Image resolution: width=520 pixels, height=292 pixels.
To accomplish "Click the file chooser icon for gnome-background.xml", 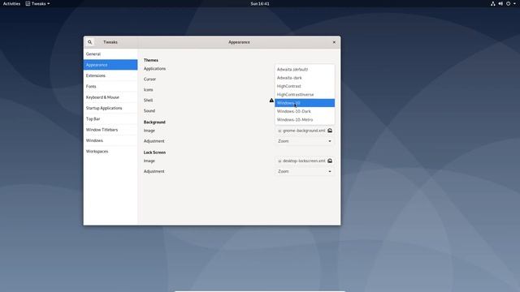I will pyautogui.click(x=330, y=131).
